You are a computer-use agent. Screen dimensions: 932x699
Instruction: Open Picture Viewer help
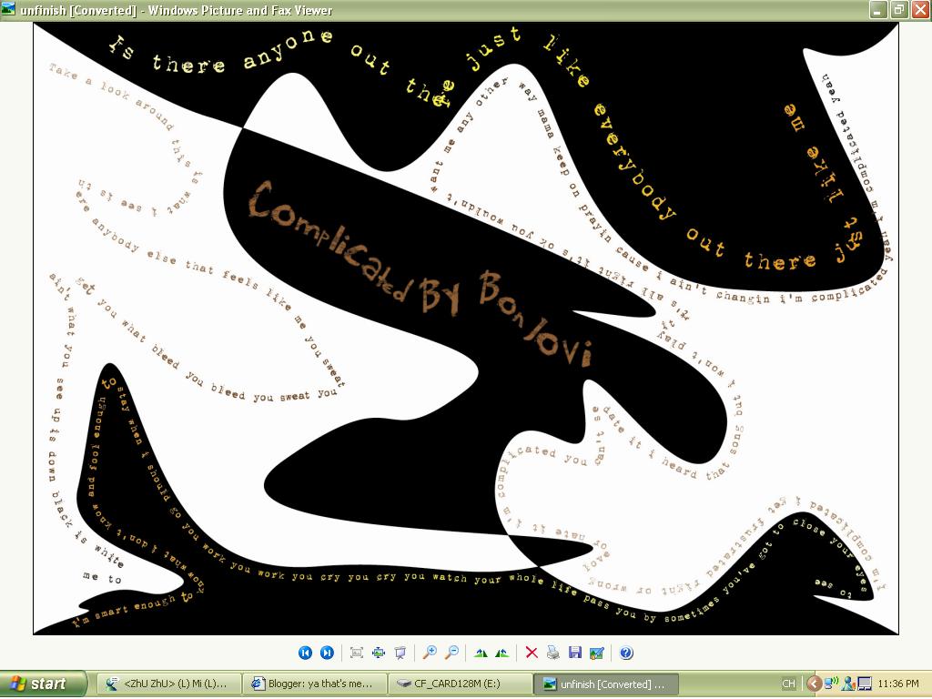point(626,653)
